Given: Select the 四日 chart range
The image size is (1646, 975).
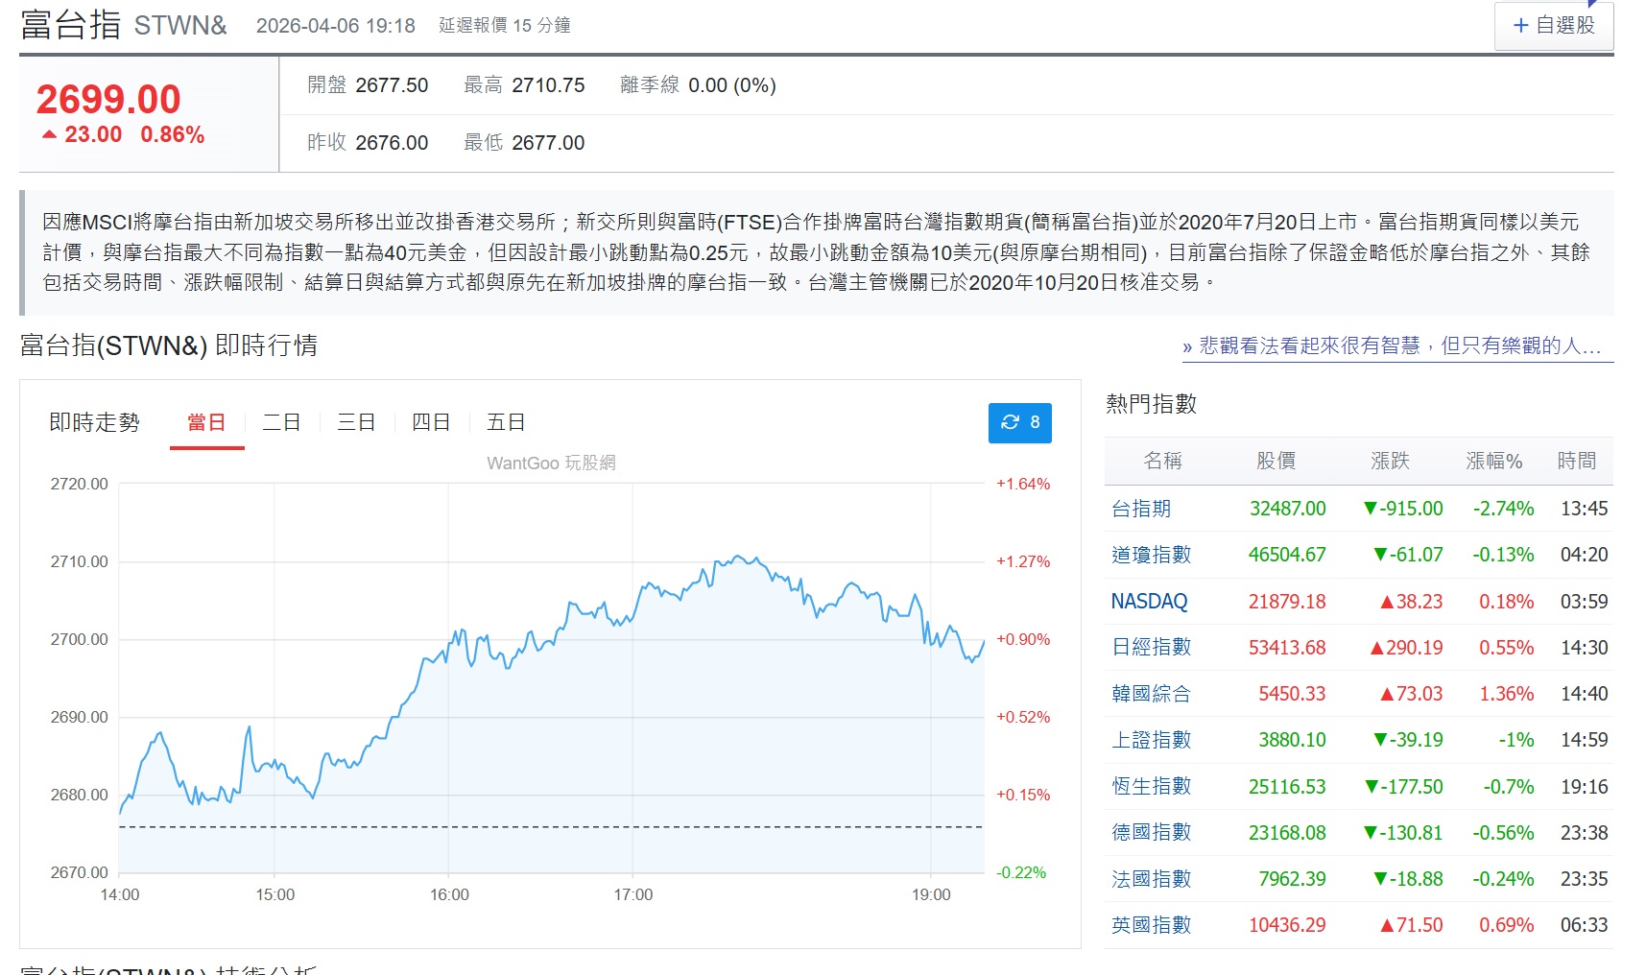Looking at the screenshot, I should (431, 423).
